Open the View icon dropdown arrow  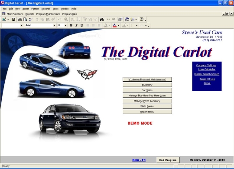8,20
